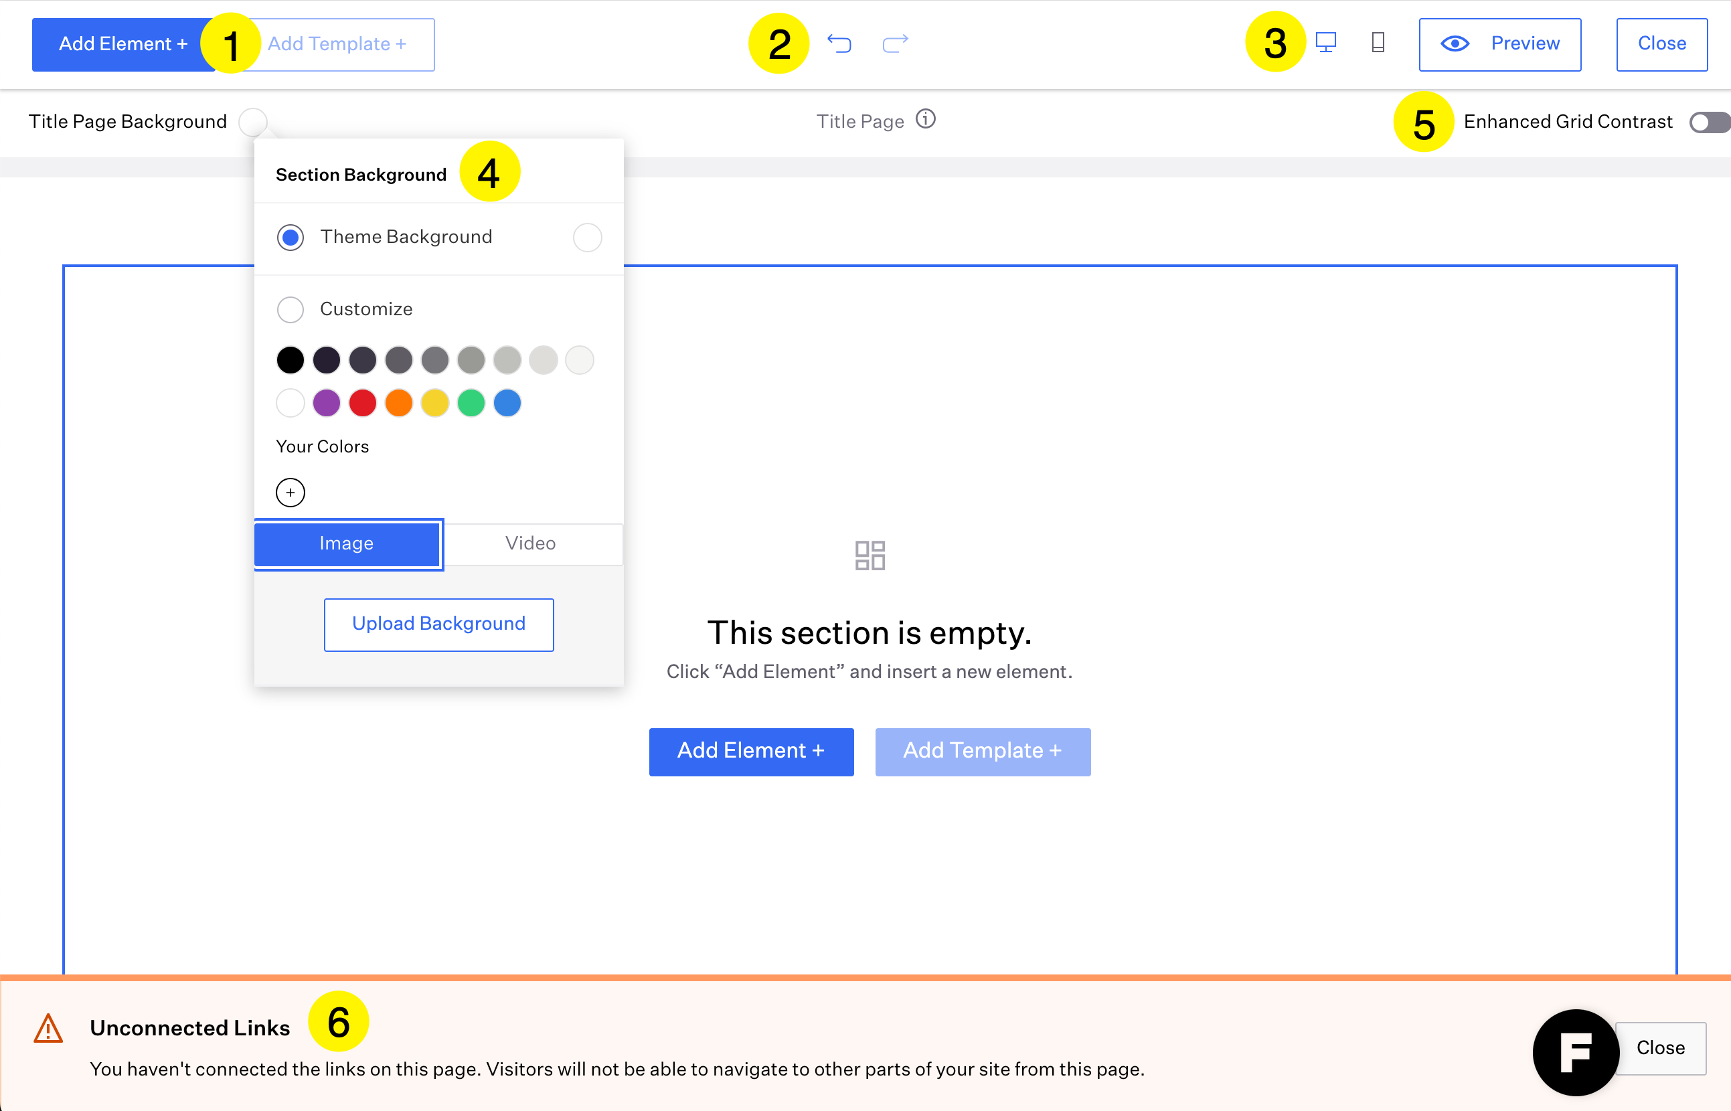Close the Unconnected Links warning banner

point(1659,1047)
